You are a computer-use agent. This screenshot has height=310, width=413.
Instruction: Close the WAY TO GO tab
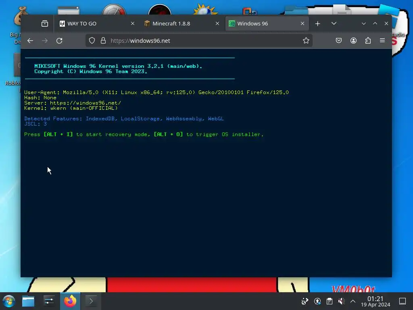pyautogui.click(x=133, y=24)
